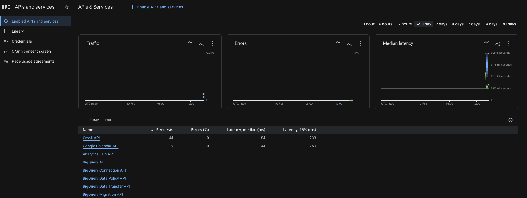Sort by Latency, median (ms) column
Image resolution: width=527 pixels, height=198 pixels.
246,130
